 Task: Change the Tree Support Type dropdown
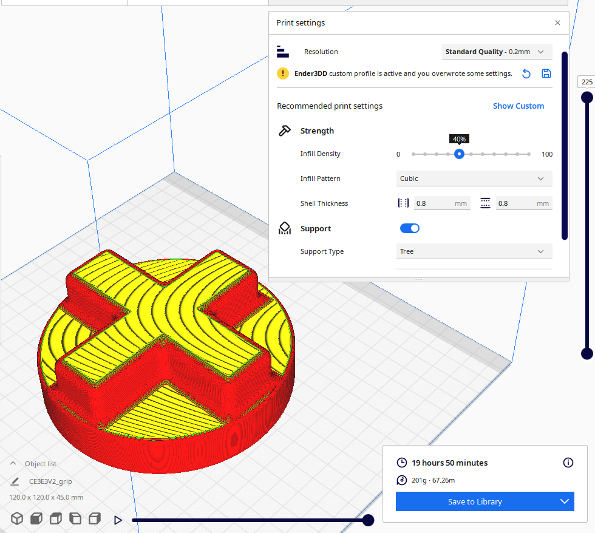(474, 251)
